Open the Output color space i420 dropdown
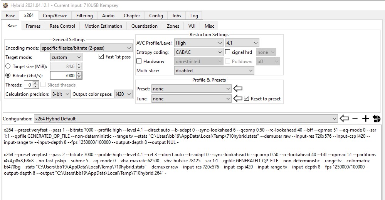This screenshot has width=385, height=200. pos(123,94)
